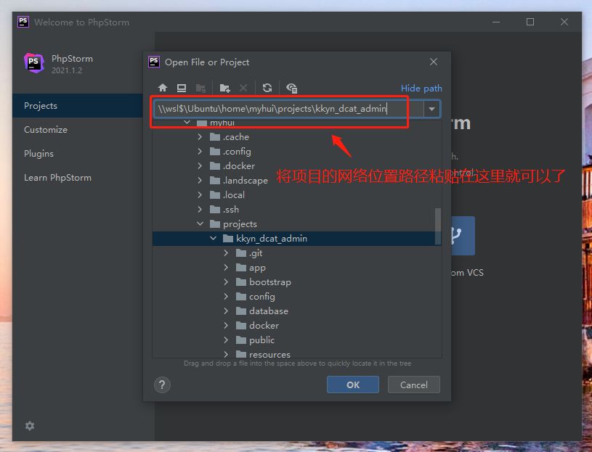
Task: Click the New Folder icon
Action: coord(225,88)
